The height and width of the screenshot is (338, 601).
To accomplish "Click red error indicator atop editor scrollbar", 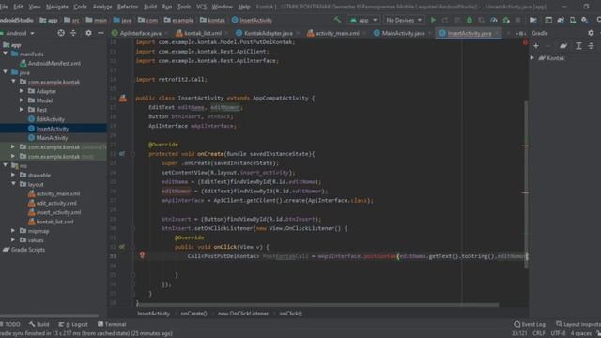I will click(x=525, y=42).
